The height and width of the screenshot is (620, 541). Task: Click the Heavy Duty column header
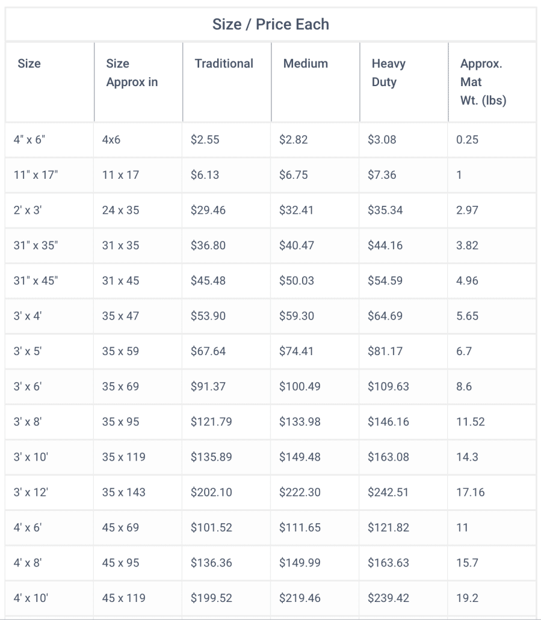point(389,73)
